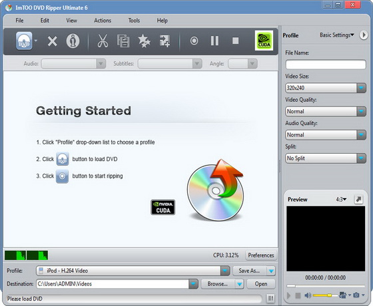Adjust the yellow preview volume slider
Viewport: 373px width, 306px height.
tap(326, 295)
